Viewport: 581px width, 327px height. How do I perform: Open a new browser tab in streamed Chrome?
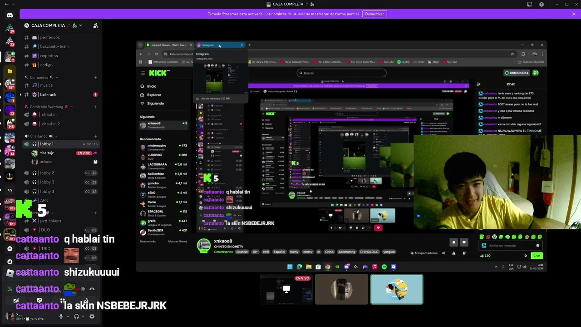(x=249, y=45)
